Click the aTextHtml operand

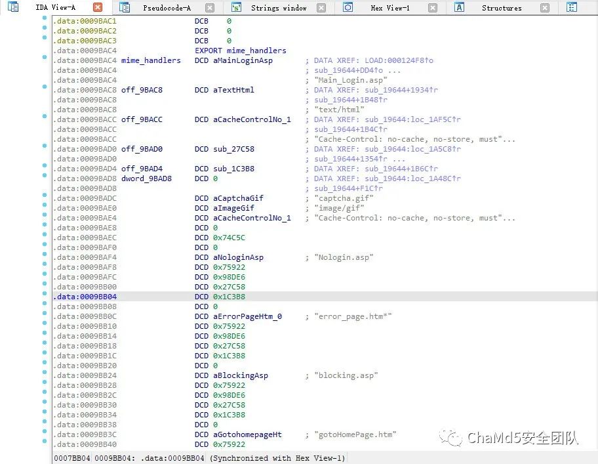[x=233, y=90]
